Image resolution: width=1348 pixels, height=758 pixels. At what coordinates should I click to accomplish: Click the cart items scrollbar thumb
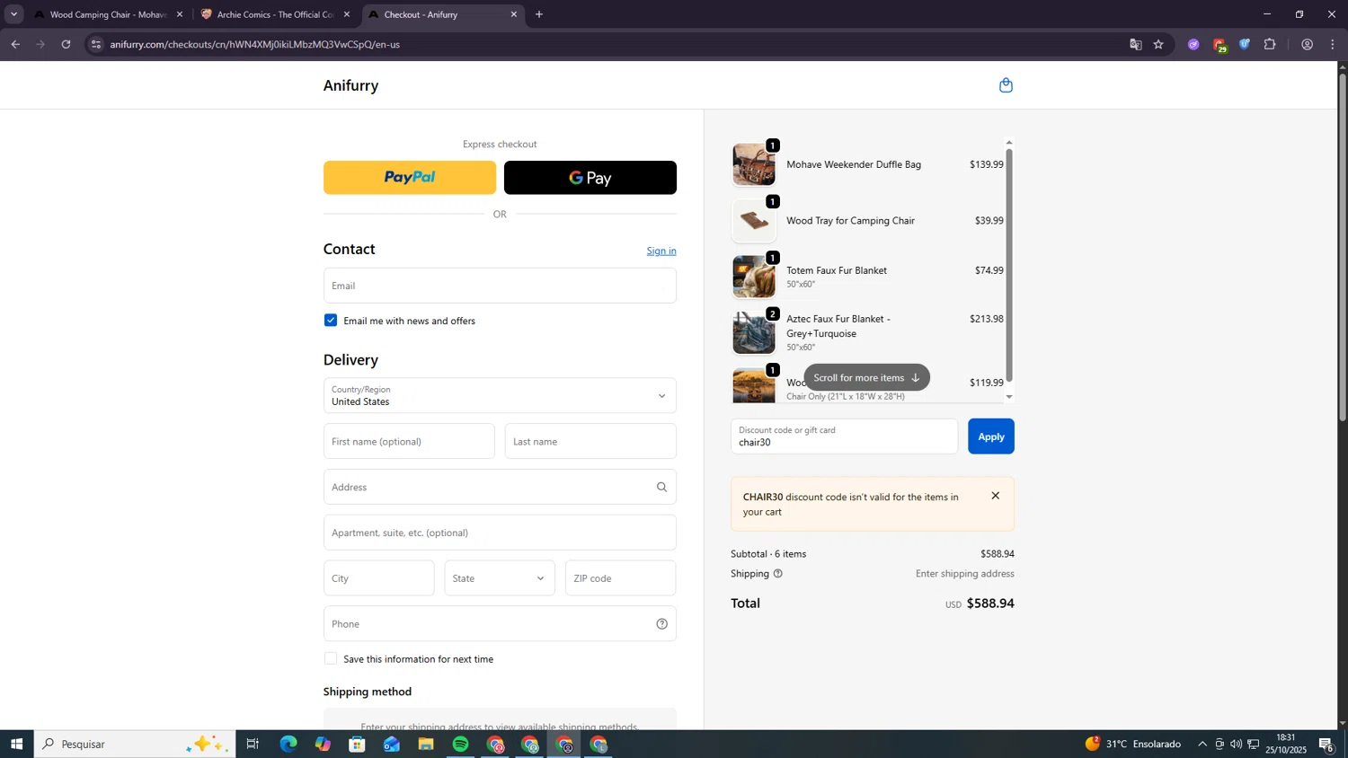1009,265
